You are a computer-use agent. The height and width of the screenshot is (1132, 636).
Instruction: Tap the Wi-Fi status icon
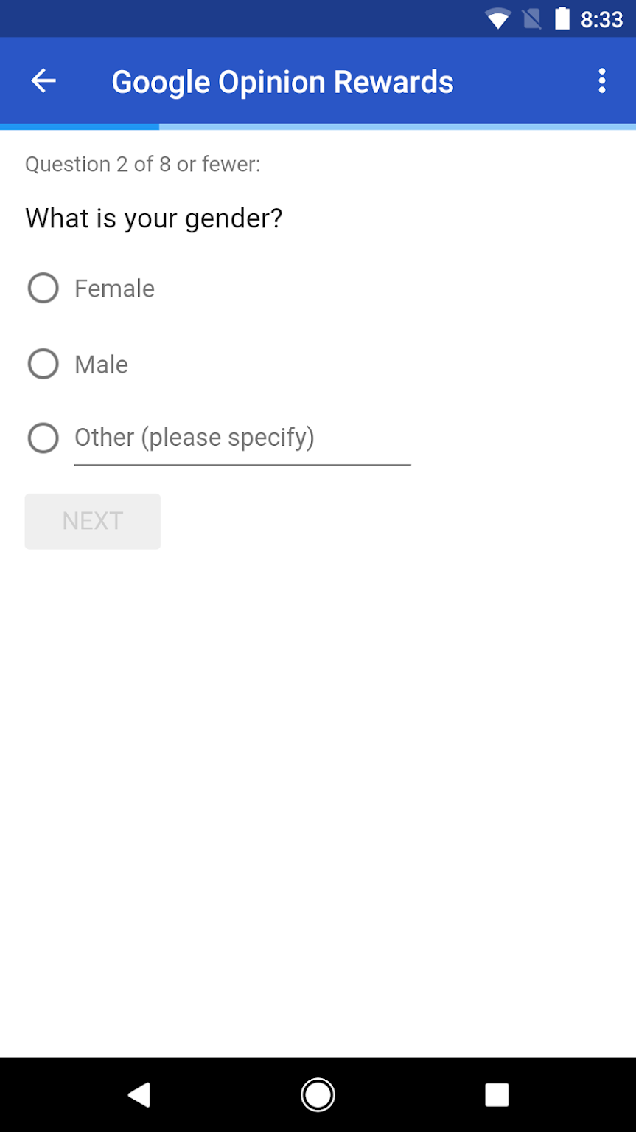(498, 19)
